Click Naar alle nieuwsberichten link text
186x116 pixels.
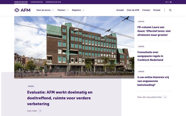tap(150, 97)
